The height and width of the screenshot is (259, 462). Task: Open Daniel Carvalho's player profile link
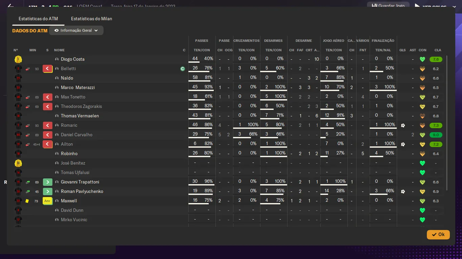(x=76, y=135)
